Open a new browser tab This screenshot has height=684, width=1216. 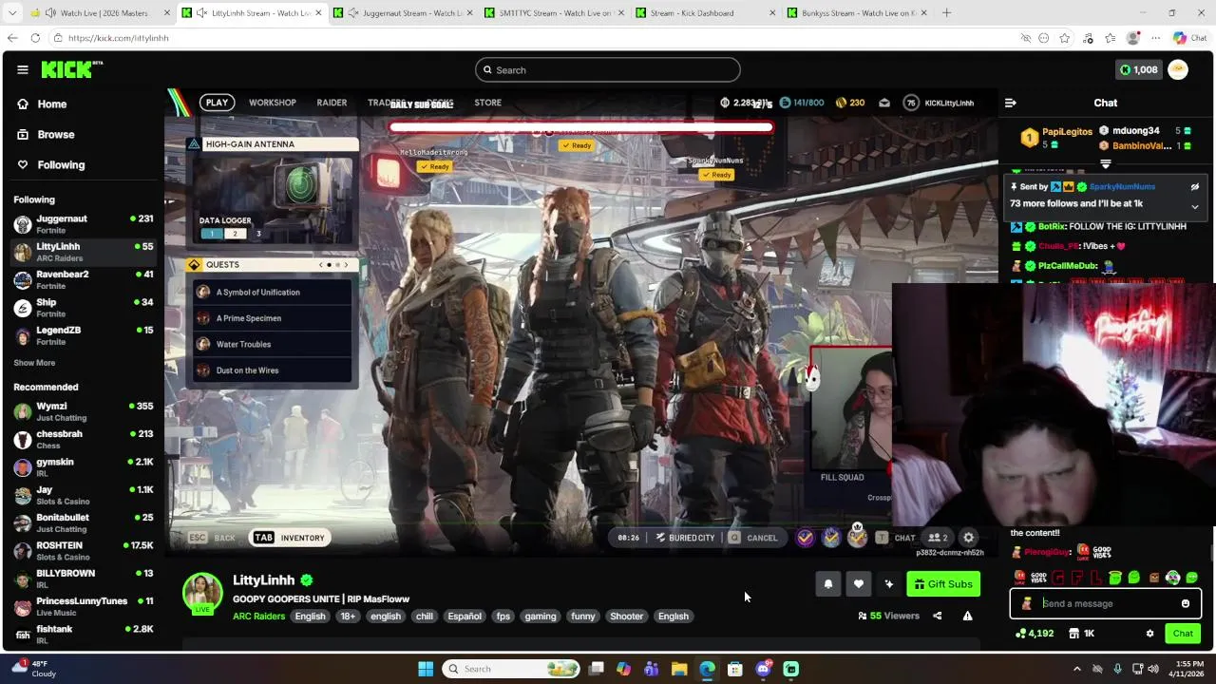(946, 13)
